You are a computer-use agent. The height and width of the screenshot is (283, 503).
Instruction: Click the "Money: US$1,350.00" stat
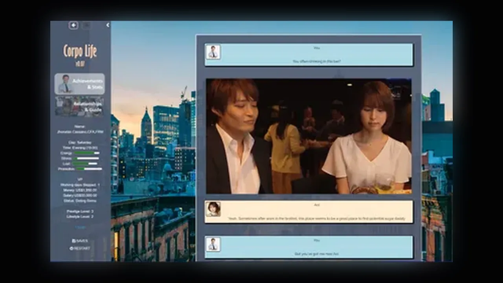point(80,190)
